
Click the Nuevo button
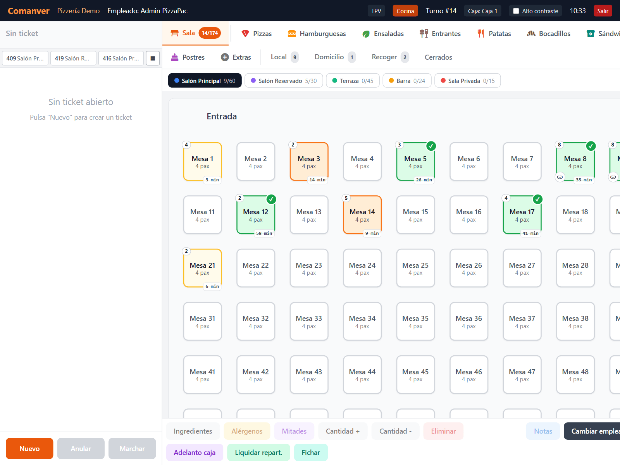pyautogui.click(x=29, y=448)
